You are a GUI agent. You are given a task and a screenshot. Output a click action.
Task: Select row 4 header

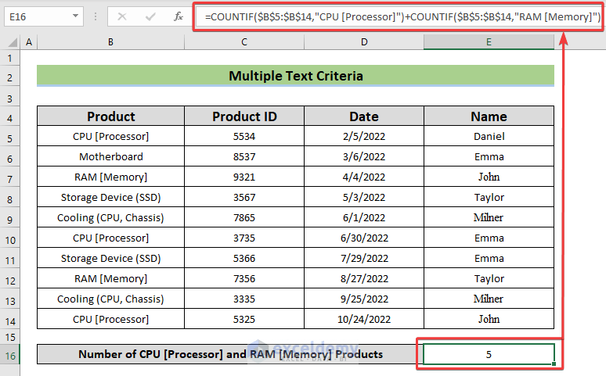pyautogui.click(x=9, y=118)
